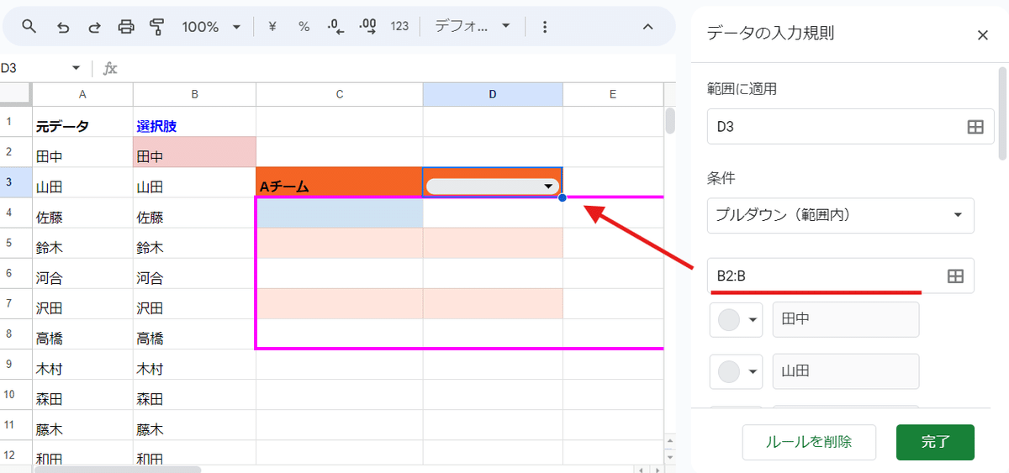This screenshot has width=1009, height=473.
Task: Click the grid icon in the D3 range field
Action: 975,127
